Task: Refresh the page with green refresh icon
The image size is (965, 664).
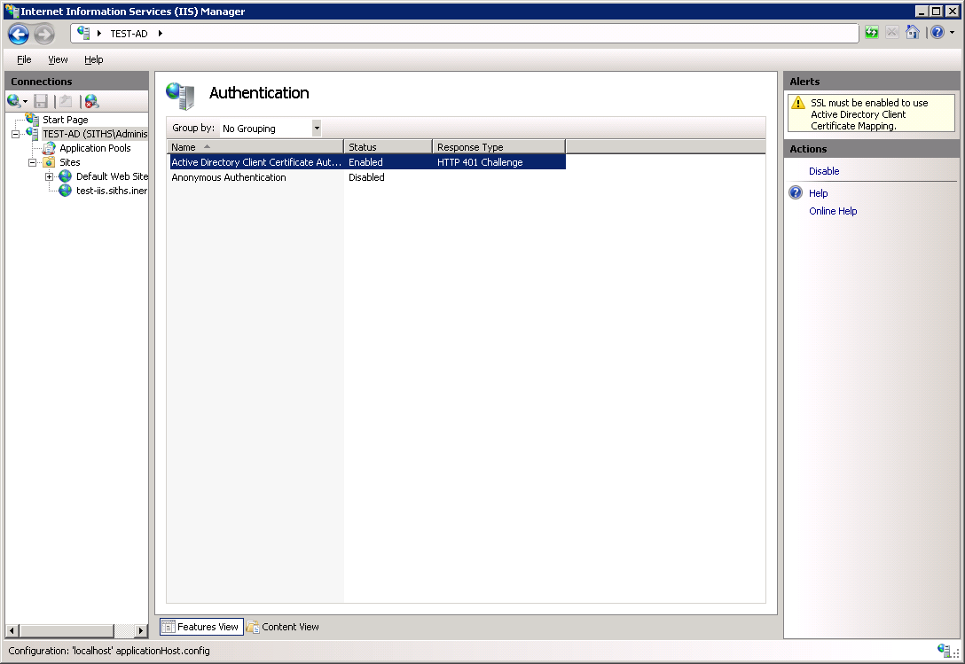Action: [872, 33]
